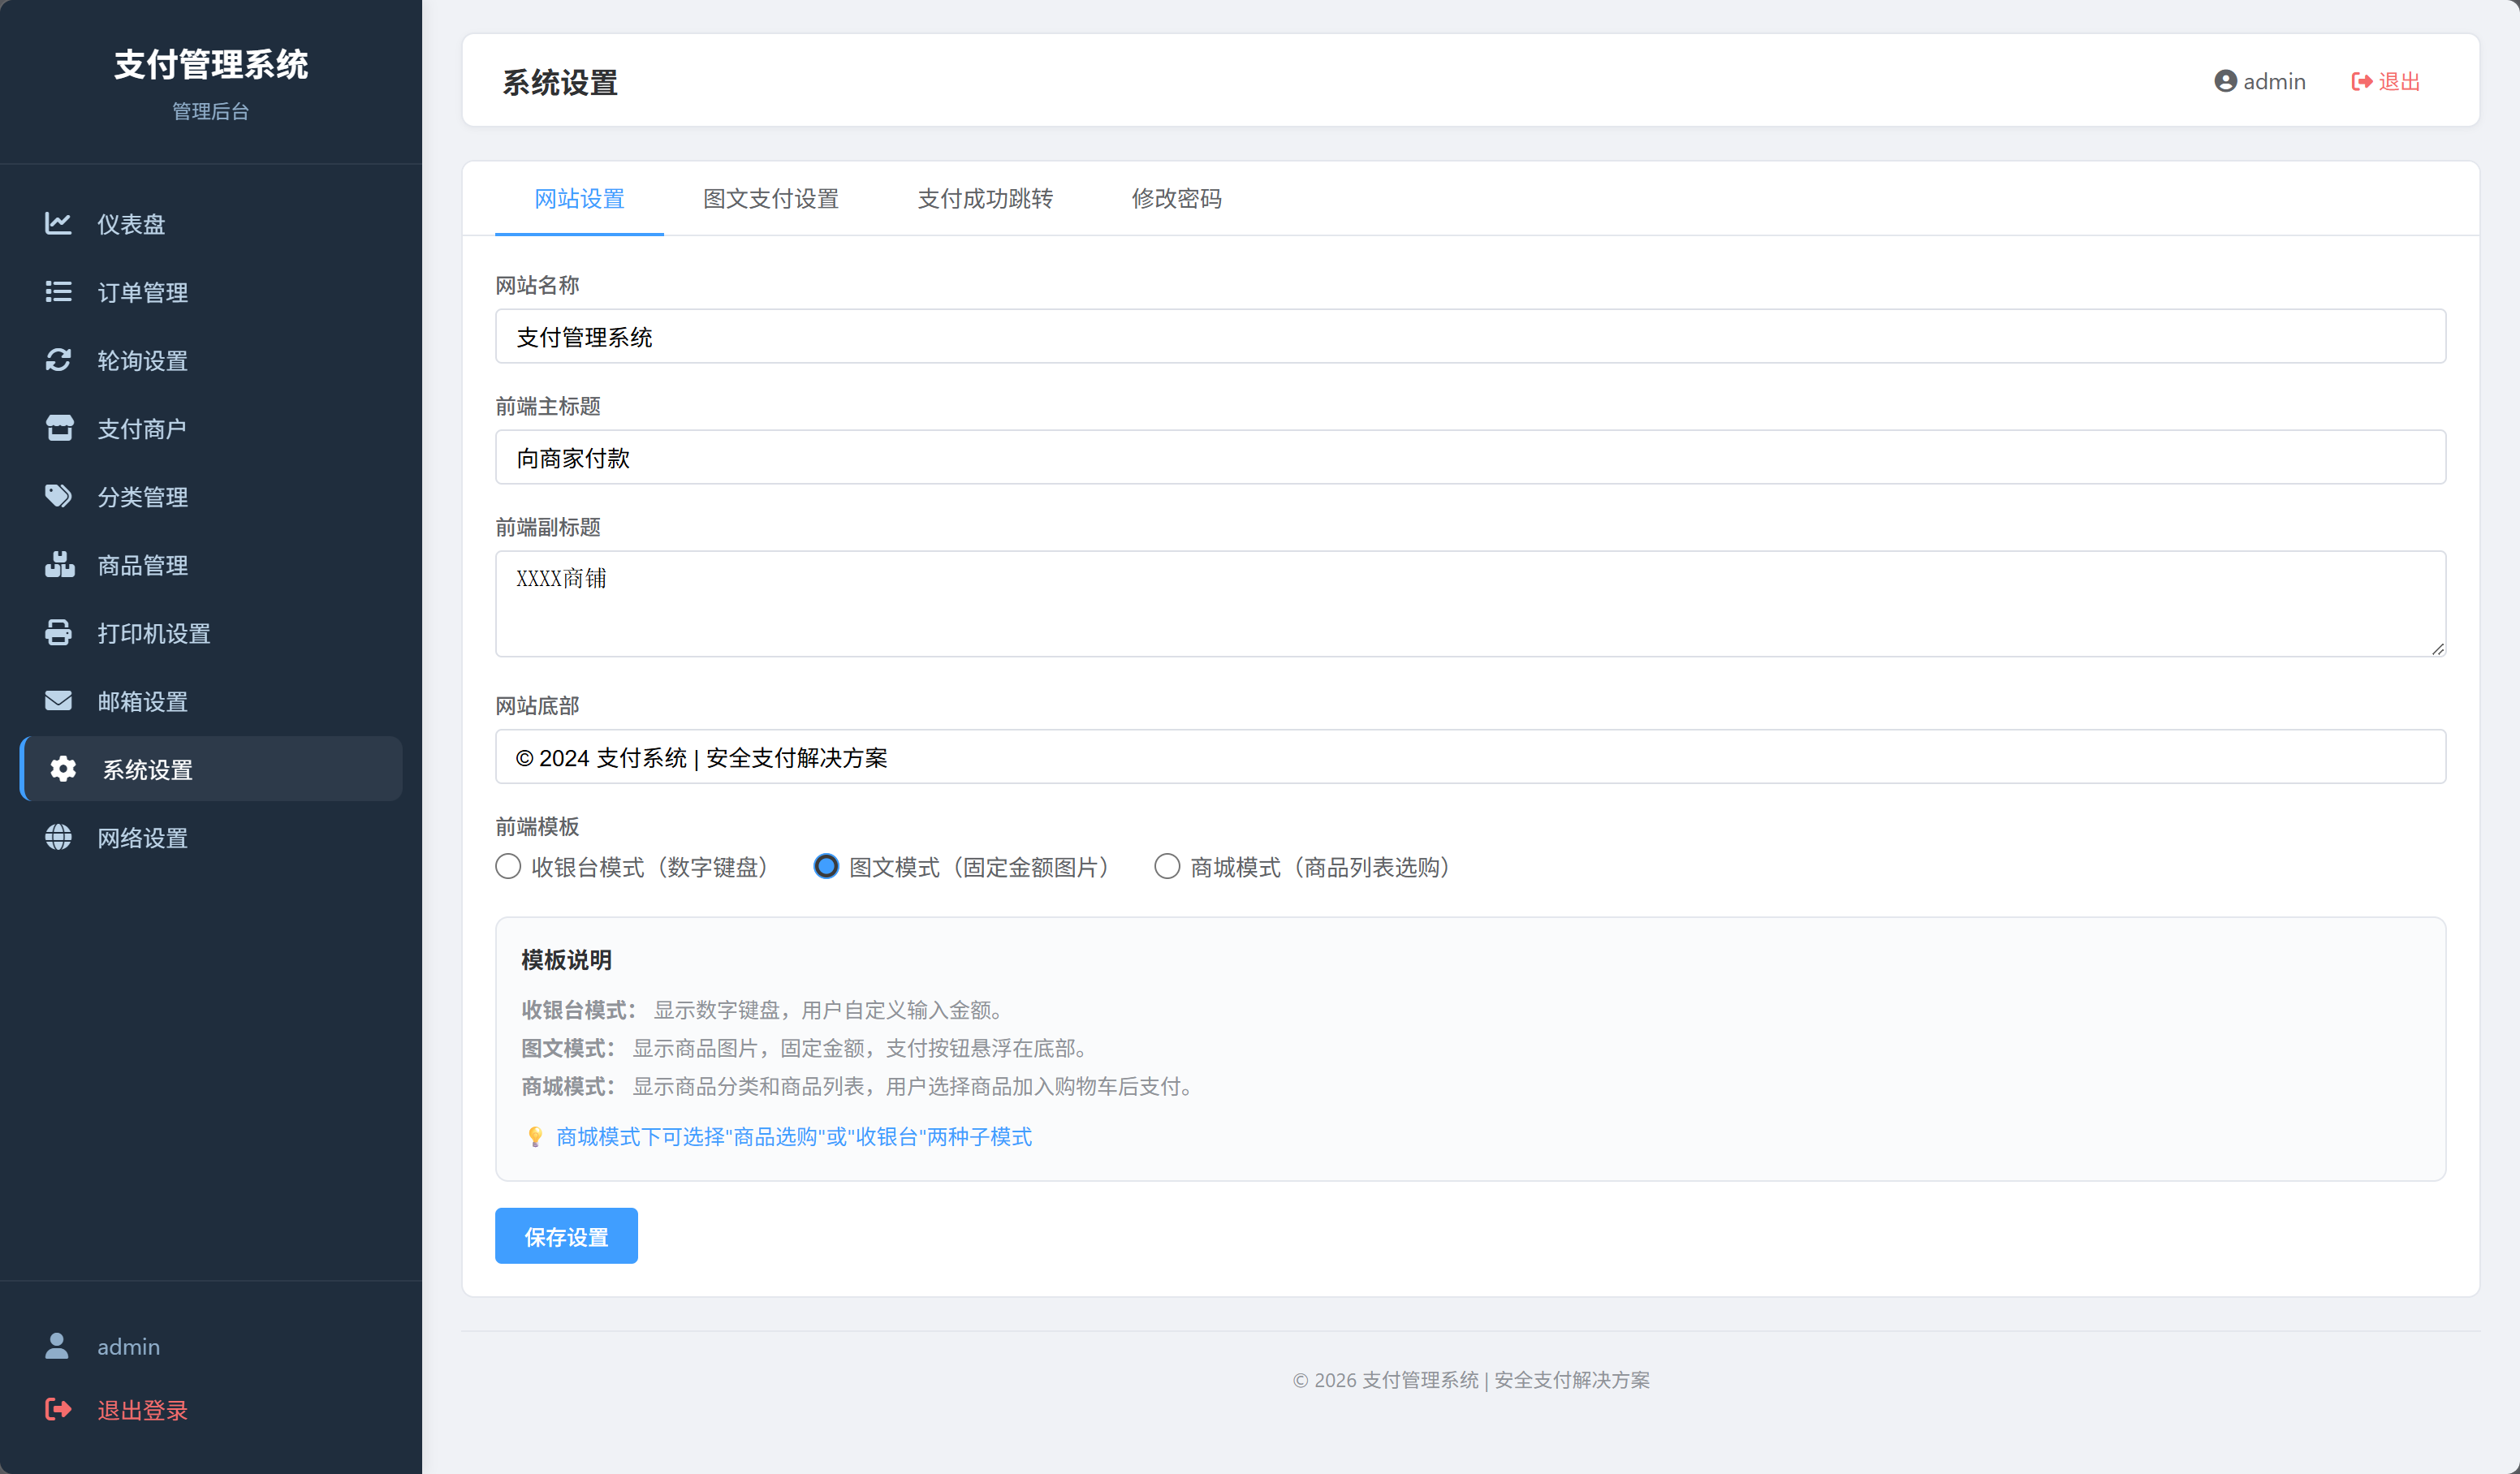The height and width of the screenshot is (1474, 2520).
Task: Select 收银台模式 (数字键盘) radio option
Action: coord(508,866)
